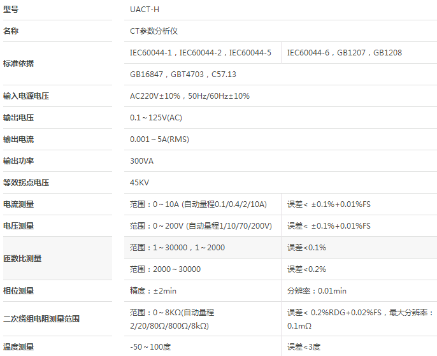Click the 45KV knee point voltage value
The image size is (437, 356).
click(x=140, y=183)
